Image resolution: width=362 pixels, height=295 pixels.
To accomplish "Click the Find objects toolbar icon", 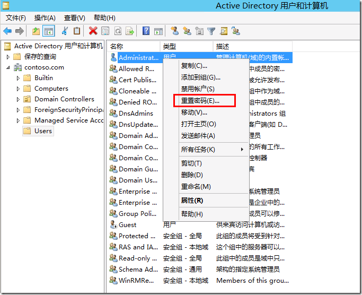I will (224, 31).
